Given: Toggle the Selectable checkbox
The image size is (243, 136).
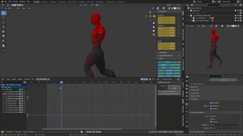Looking at the screenshot, I should pos(211,103).
